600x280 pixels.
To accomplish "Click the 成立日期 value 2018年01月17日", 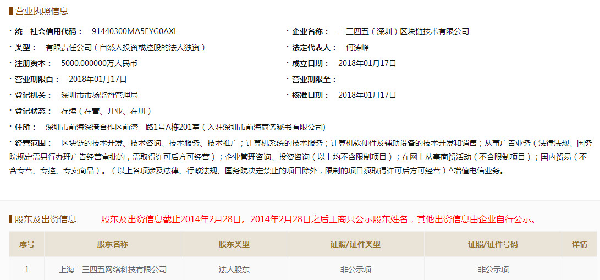I will tap(367, 63).
